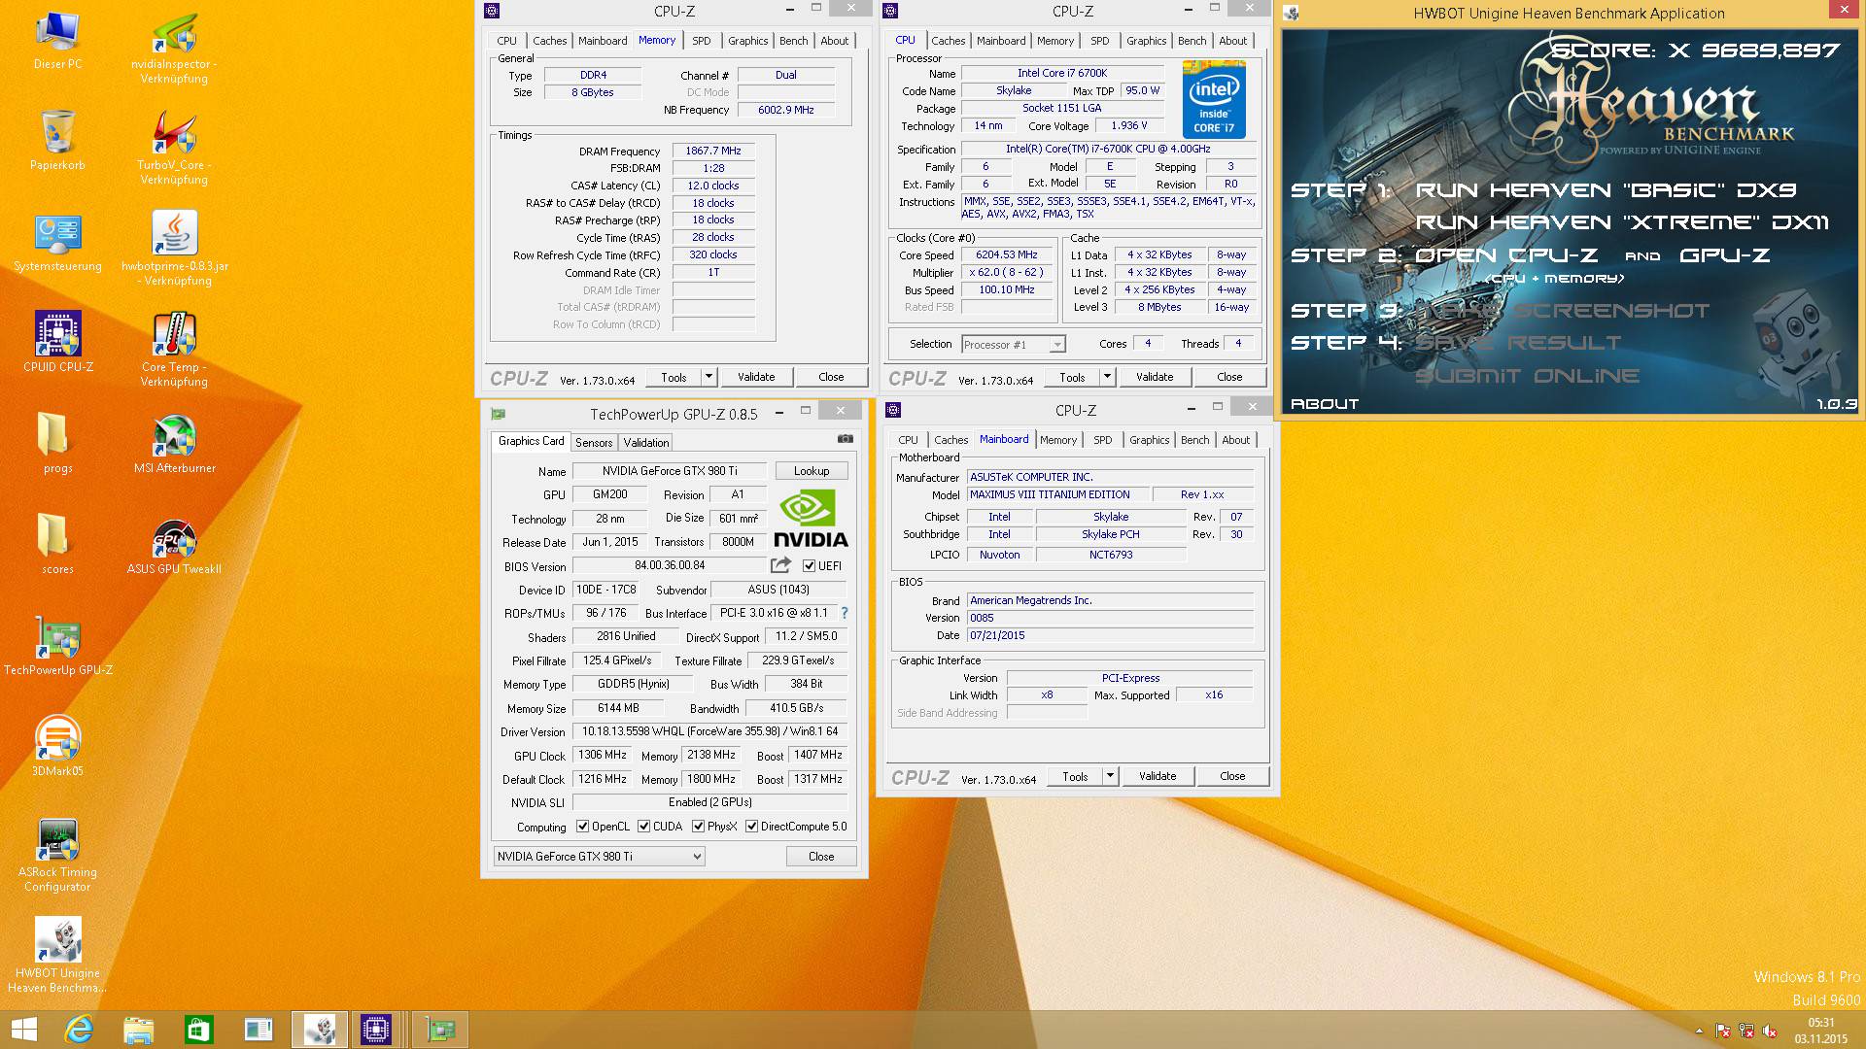Switch to SPD tab in CPU-Z Memory window

tap(701, 41)
